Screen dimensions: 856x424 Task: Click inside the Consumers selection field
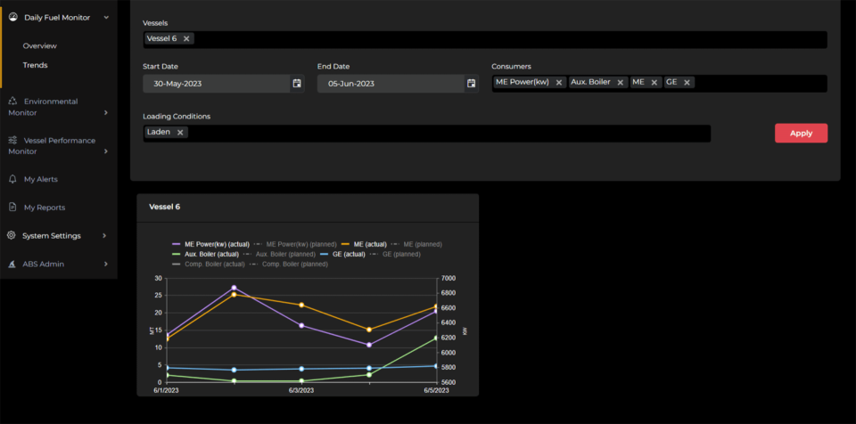pyautogui.click(x=660, y=84)
